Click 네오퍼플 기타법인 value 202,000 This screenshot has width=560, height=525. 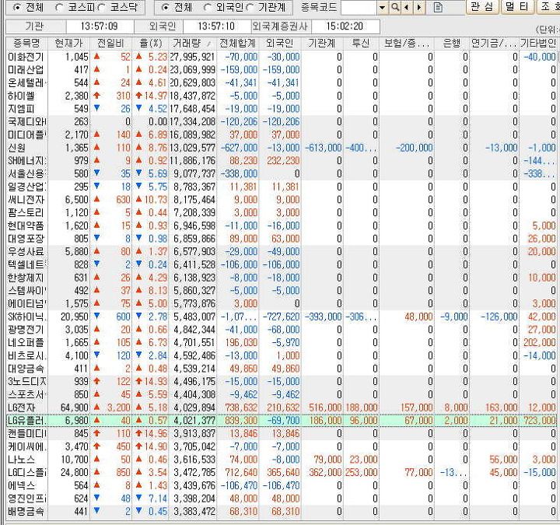(539, 342)
